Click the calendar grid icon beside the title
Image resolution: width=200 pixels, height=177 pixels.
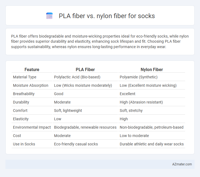coord(49,16)
